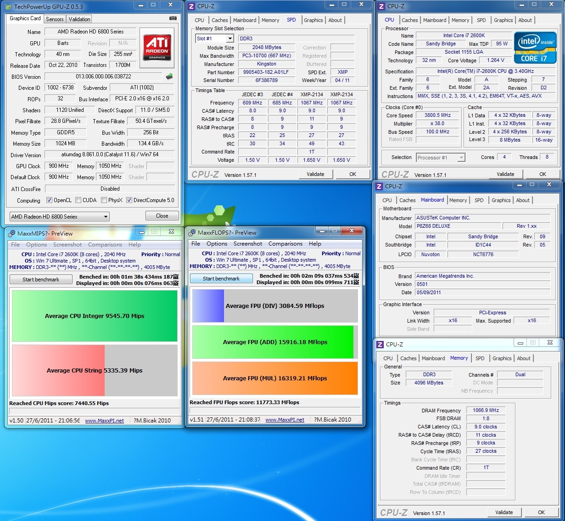Image resolution: width=565 pixels, height=521 pixels.
Task: Open the AMD Radeon HD 6800 Series dropdown
Action: [x=59, y=217]
